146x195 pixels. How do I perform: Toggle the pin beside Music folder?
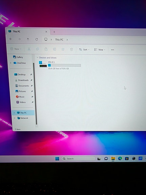(x=32, y=97)
